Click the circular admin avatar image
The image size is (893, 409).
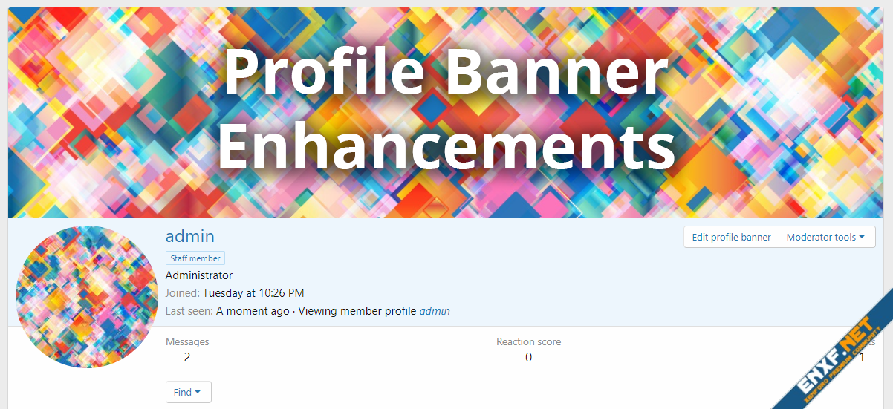coord(77,296)
